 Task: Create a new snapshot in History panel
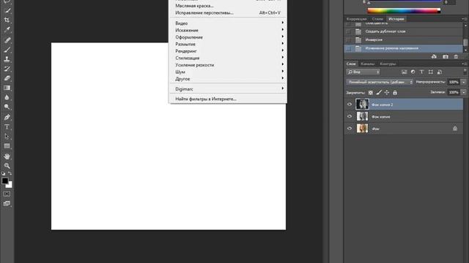click(446, 57)
